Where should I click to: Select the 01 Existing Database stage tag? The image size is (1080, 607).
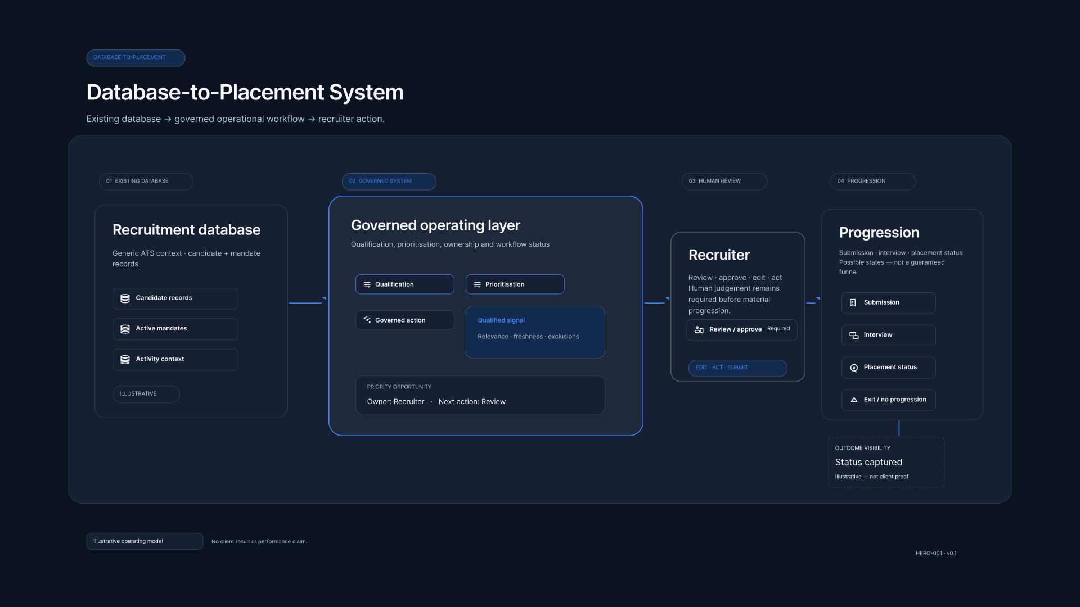pyautogui.click(x=146, y=182)
